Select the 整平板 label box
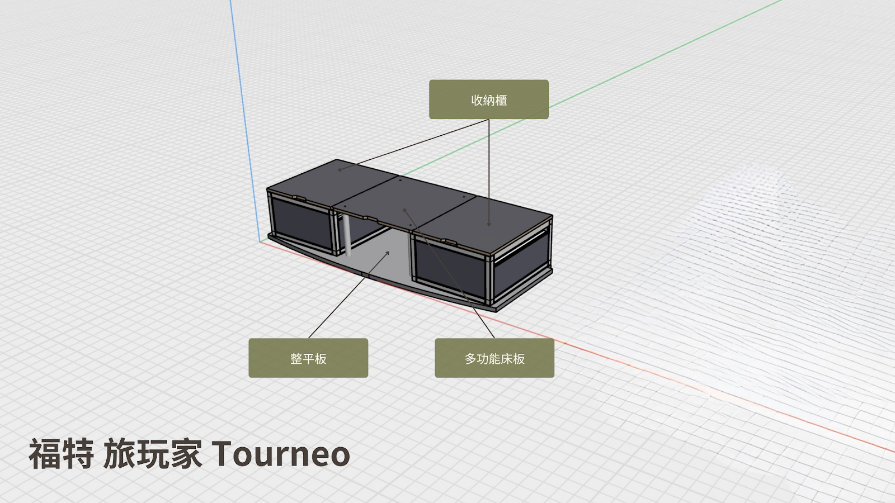 pos(308,358)
